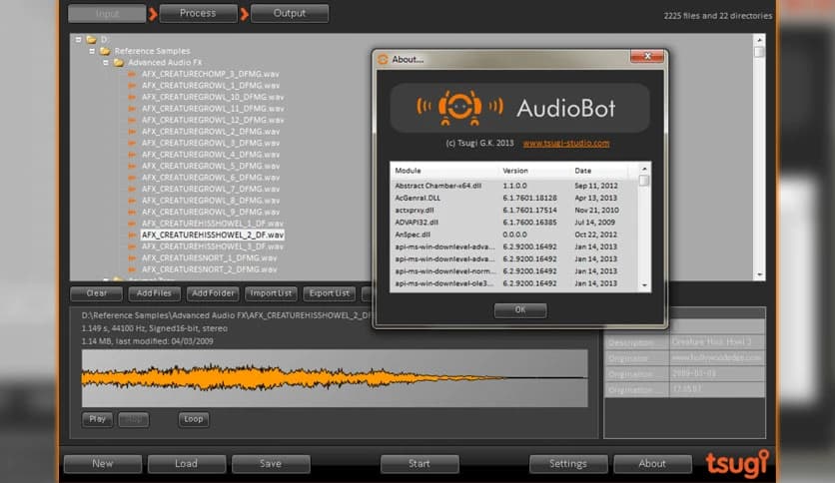Image resolution: width=835 pixels, height=483 pixels.
Task: Click audio icon beside AFX_CREATUREGROWL_1_DFMG.wav
Action: pyautogui.click(x=132, y=85)
